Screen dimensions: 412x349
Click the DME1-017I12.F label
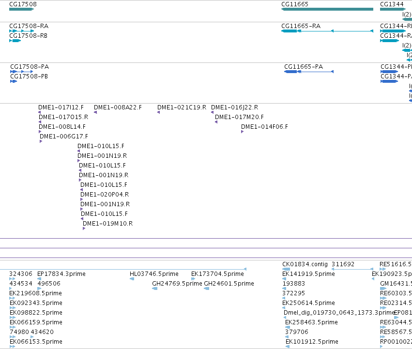pyautogui.click(x=61, y=107)
